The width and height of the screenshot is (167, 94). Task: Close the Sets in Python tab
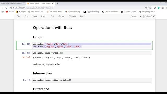pos(53,4)
